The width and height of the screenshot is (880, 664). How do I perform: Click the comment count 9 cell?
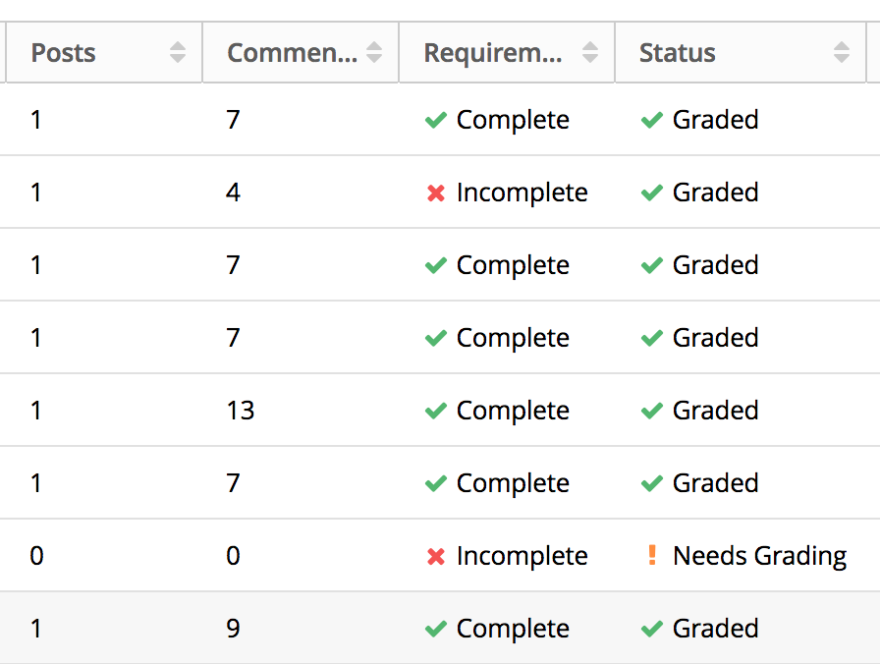coord(233,629)
